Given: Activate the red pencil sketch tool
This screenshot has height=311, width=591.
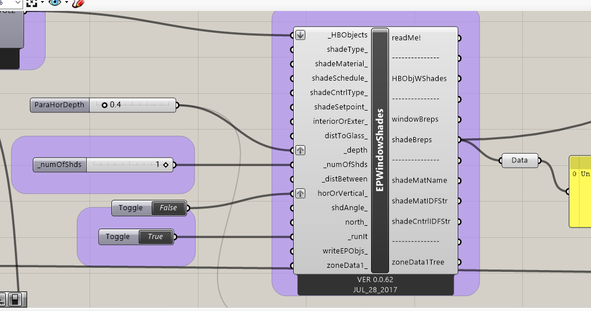Looking at the screenshot, I should click(x=77, y=3).
